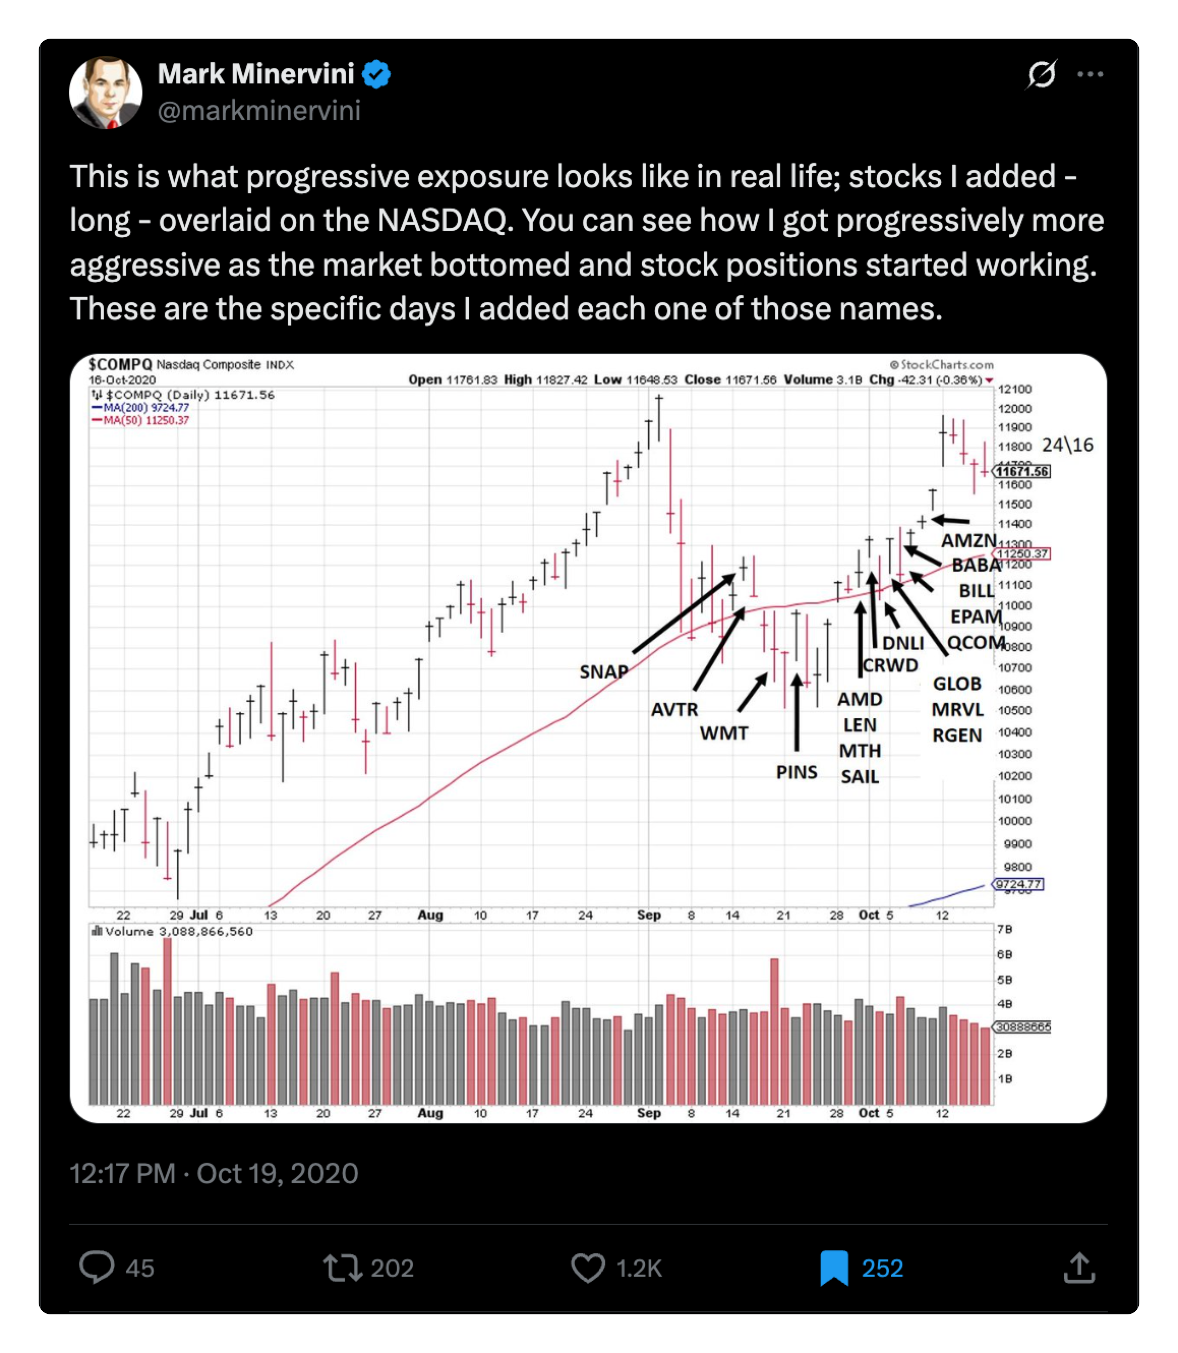Screen dimensions: 1178x1353
Task: Click Mark Minervini's profile avatar
Action: (x=105, y=92)
